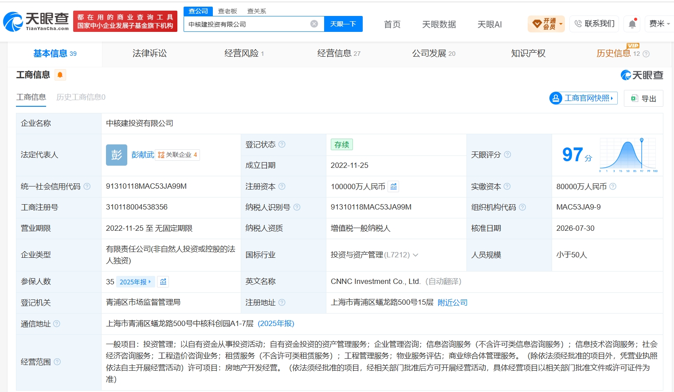Select the 经营信息 tab

pyautogui.click(x=339, y=54)
